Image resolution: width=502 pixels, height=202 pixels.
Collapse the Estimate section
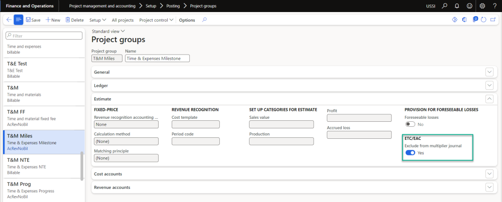[x=293, y=99]
